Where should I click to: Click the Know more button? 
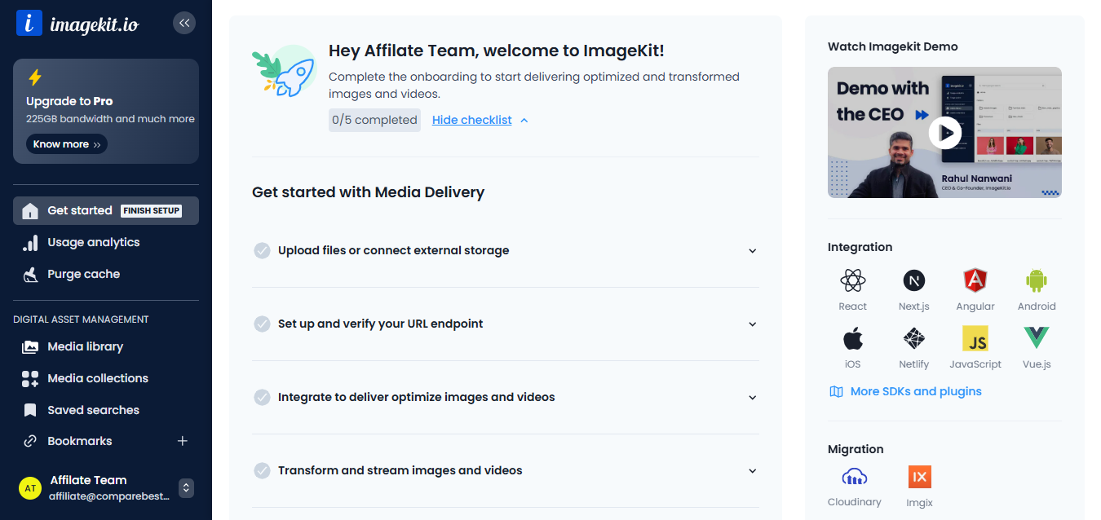[67, 144]
